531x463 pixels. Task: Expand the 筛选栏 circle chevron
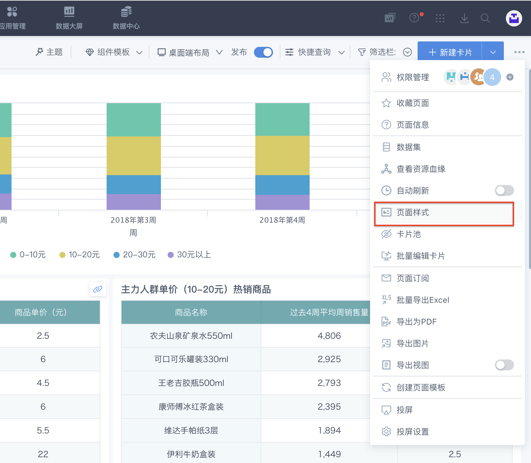407,52
